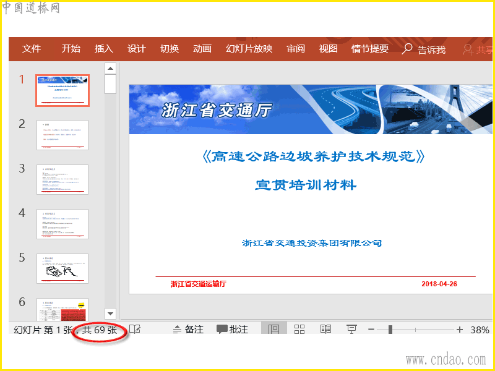Select slide 1 thumbnail
495x371 pixels.
click(62, 90)
